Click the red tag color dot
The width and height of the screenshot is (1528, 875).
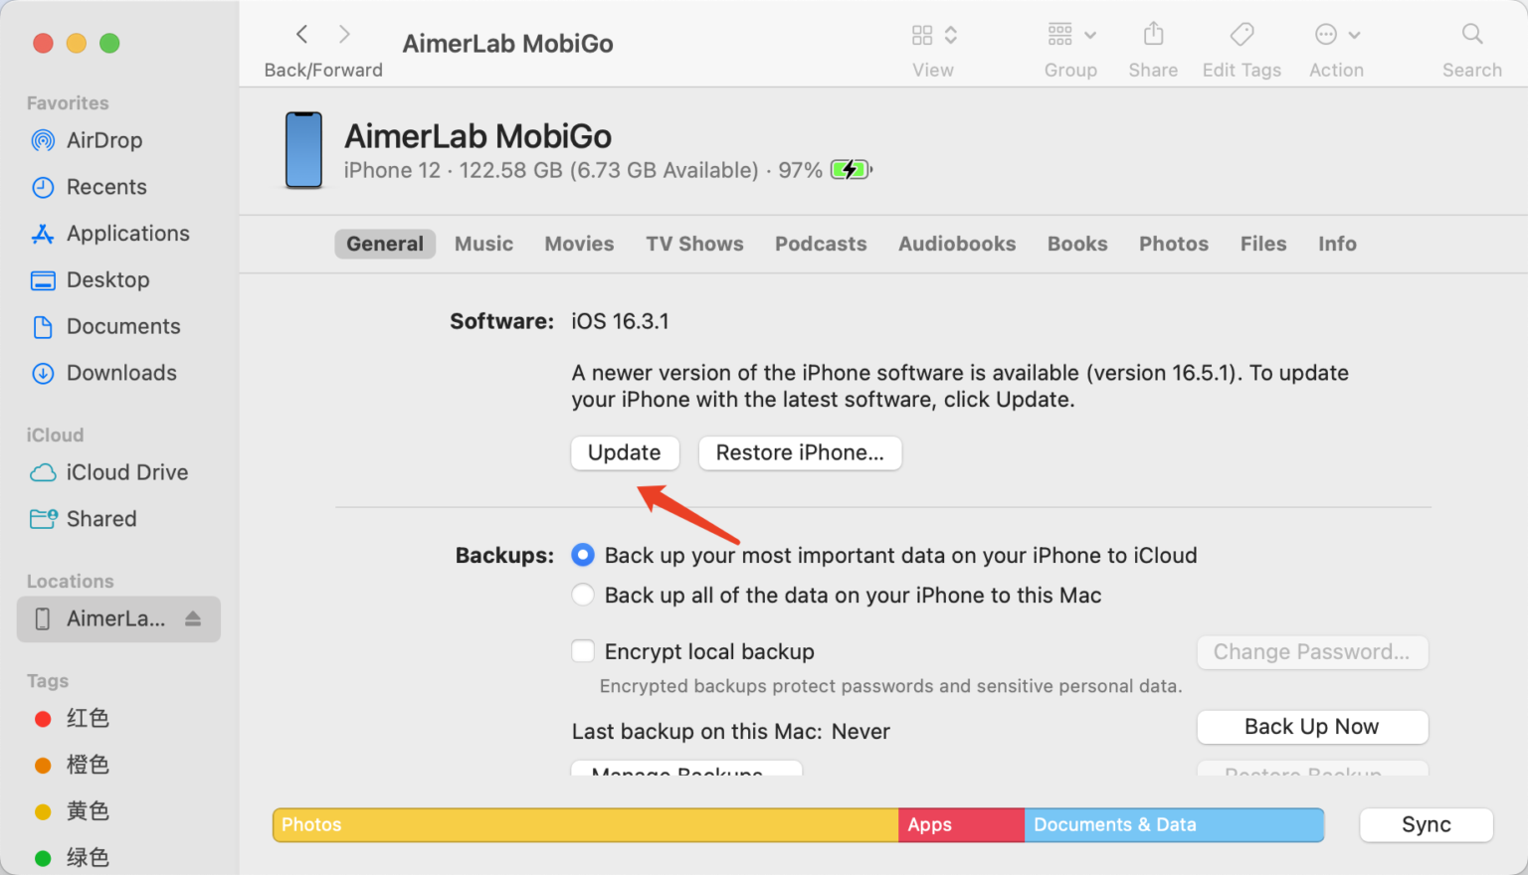pos(43,719)
